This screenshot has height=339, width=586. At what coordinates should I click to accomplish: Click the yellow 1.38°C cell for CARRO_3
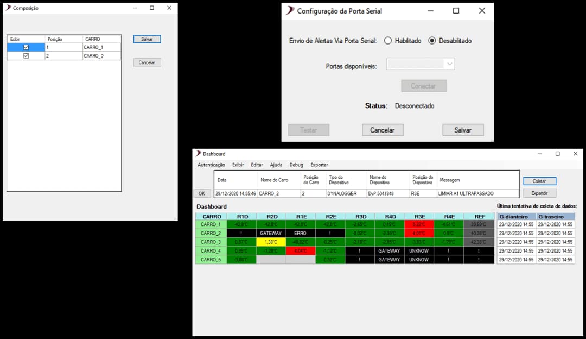pos(271,242)
